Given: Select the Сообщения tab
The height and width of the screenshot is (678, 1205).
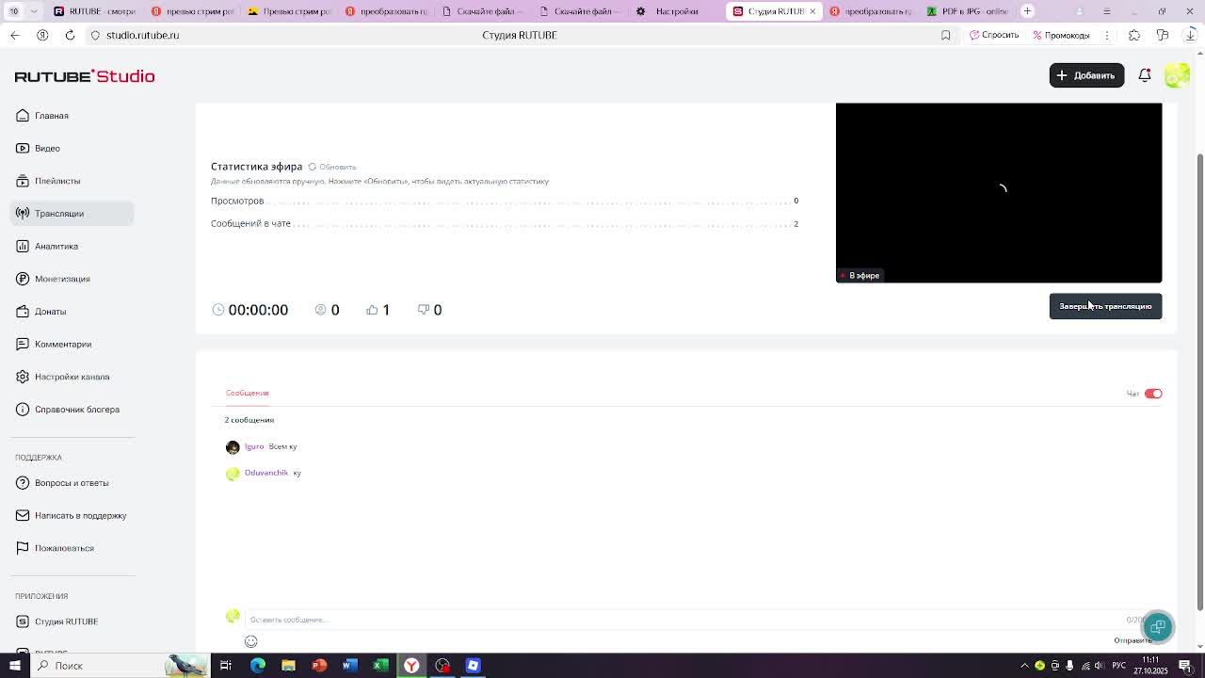Looking at the screenshot, I should tap(247, 393).
